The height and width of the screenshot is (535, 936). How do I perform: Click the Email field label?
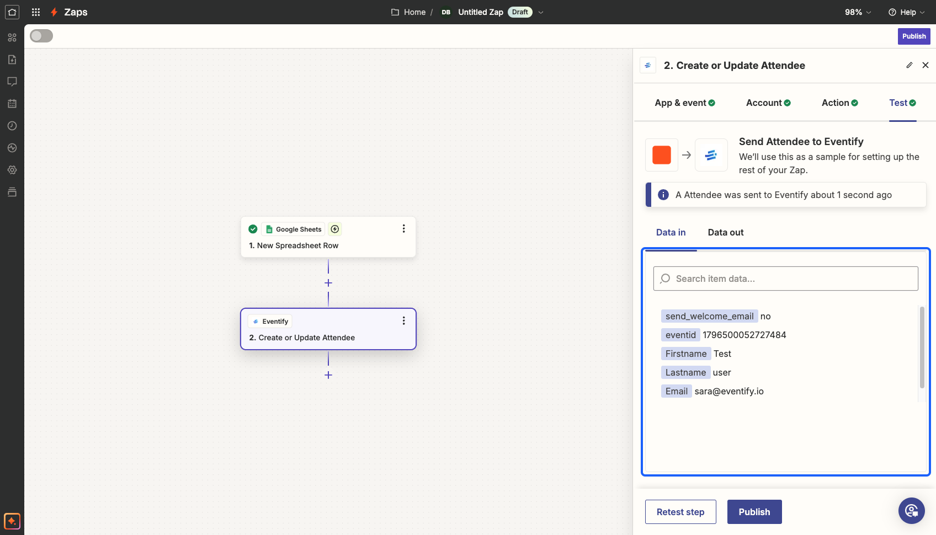[x=676, y=391]
